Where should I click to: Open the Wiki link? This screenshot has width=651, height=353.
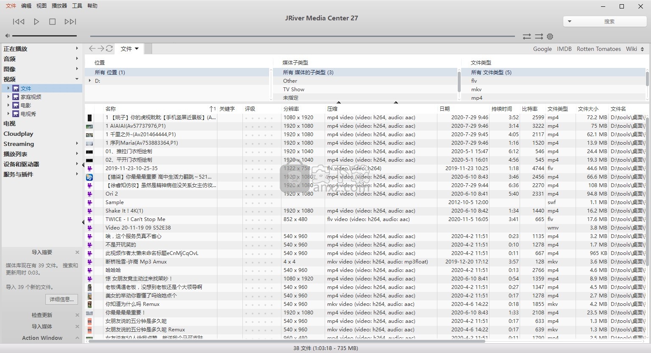632,49
